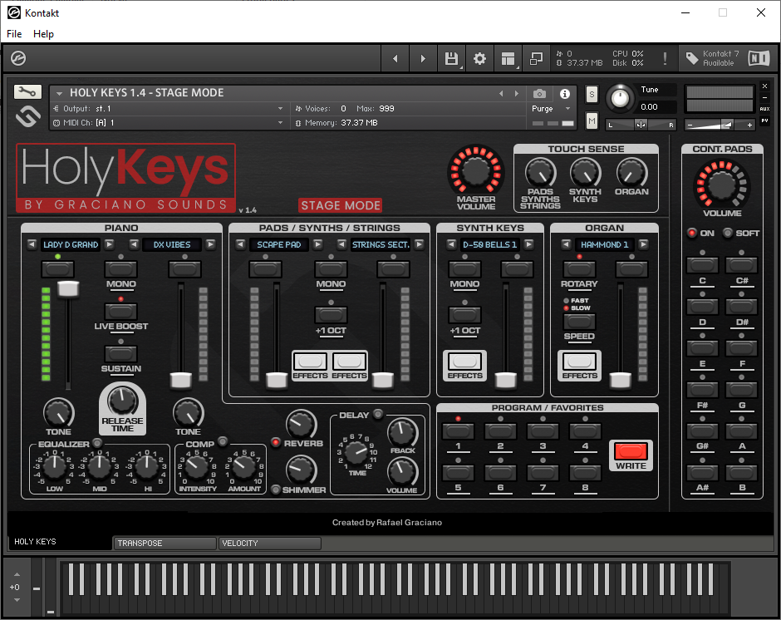Open the File menu

(14, 34)
